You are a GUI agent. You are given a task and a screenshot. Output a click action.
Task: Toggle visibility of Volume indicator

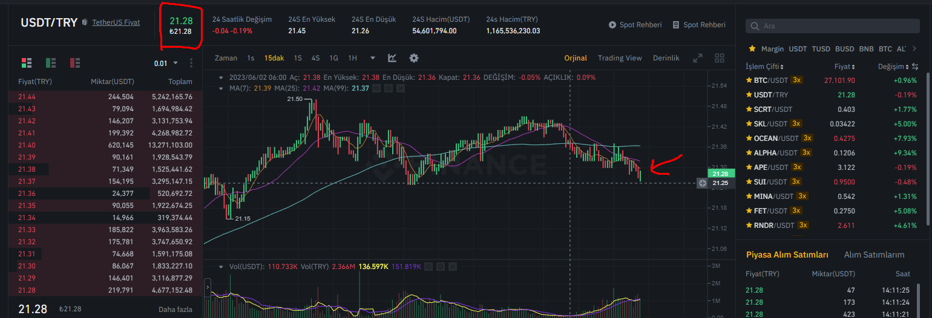pyautogui.click(x=428, y=266)
